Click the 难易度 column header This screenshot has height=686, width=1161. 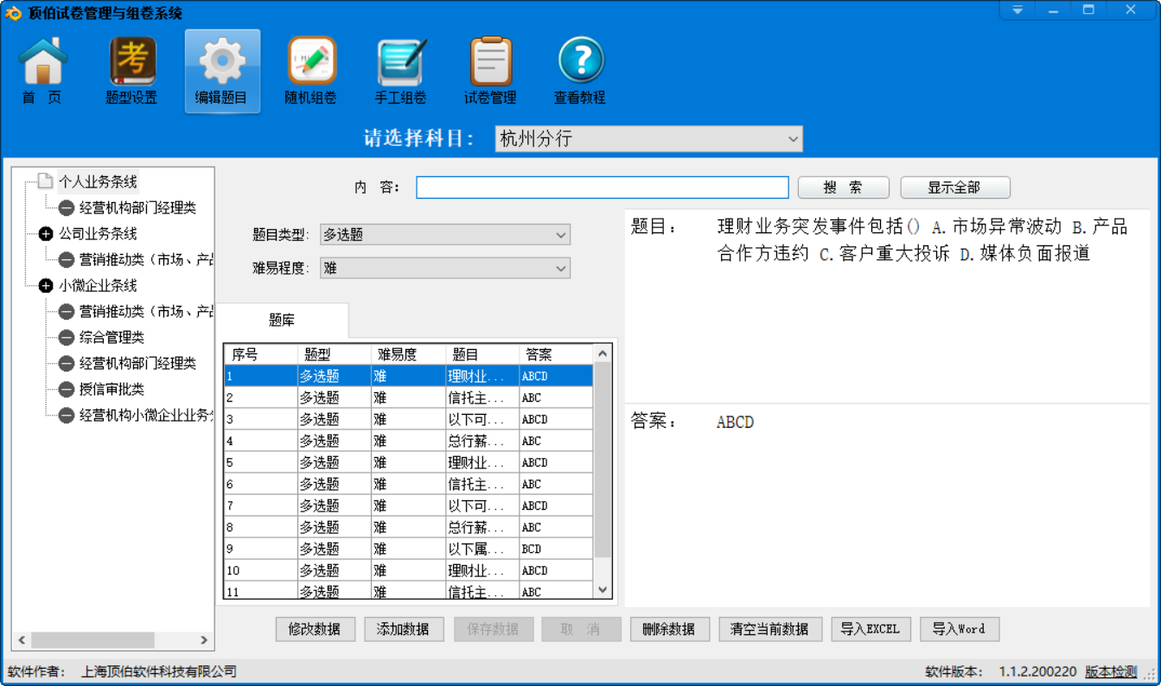tap(408, 354)
